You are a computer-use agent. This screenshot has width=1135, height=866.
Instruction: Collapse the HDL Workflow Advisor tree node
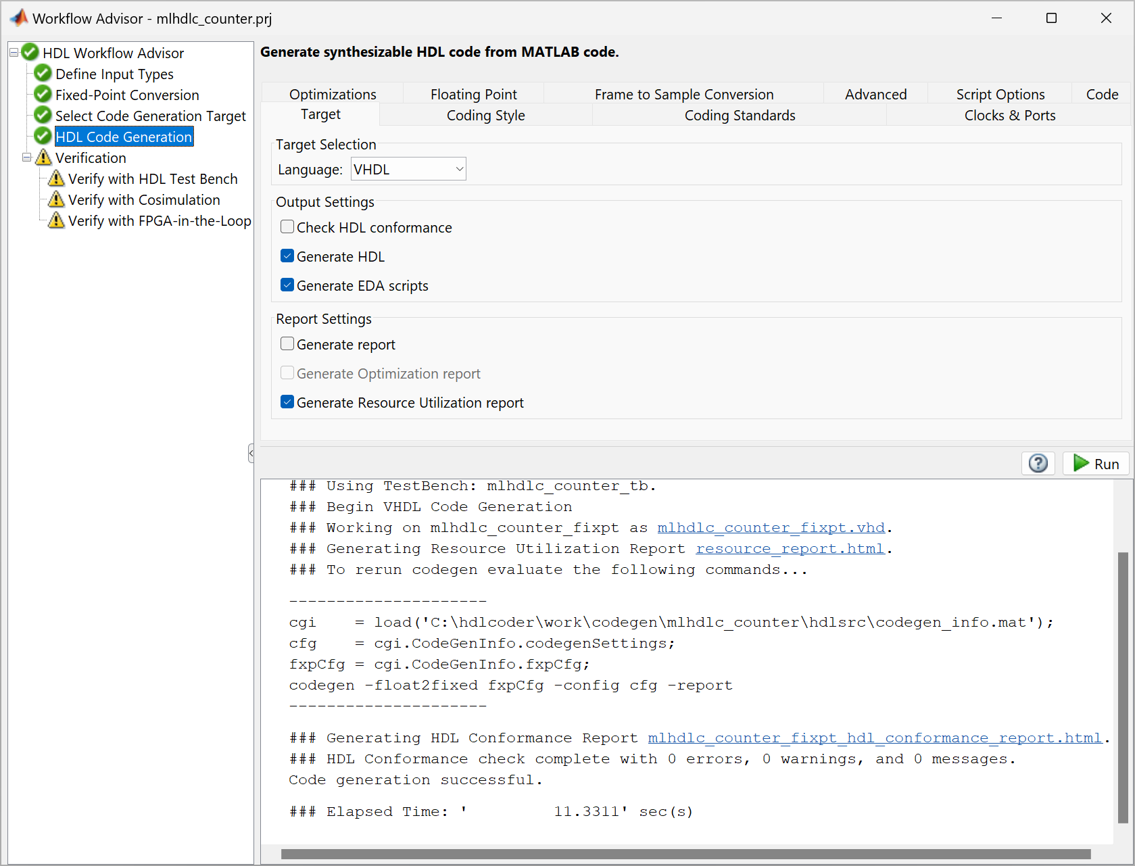14,52
